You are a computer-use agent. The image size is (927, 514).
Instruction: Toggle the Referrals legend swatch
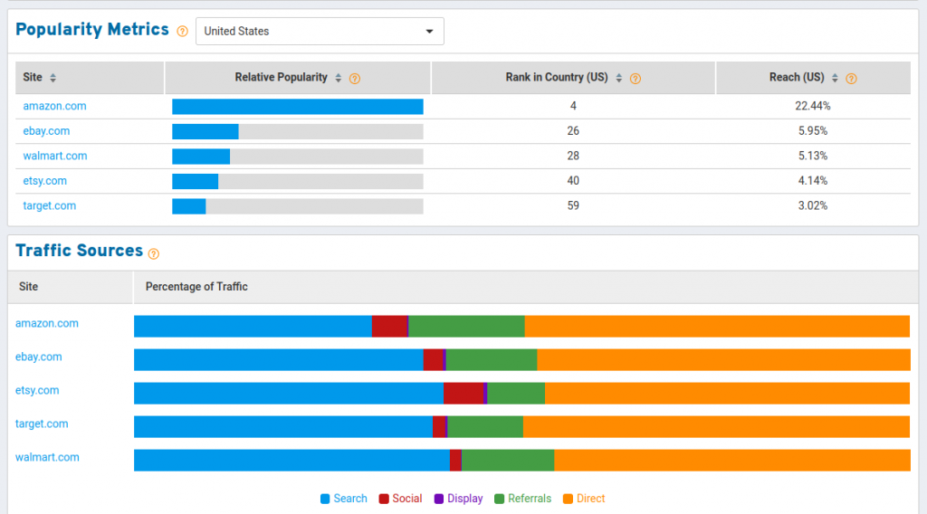tap(499, 499)
